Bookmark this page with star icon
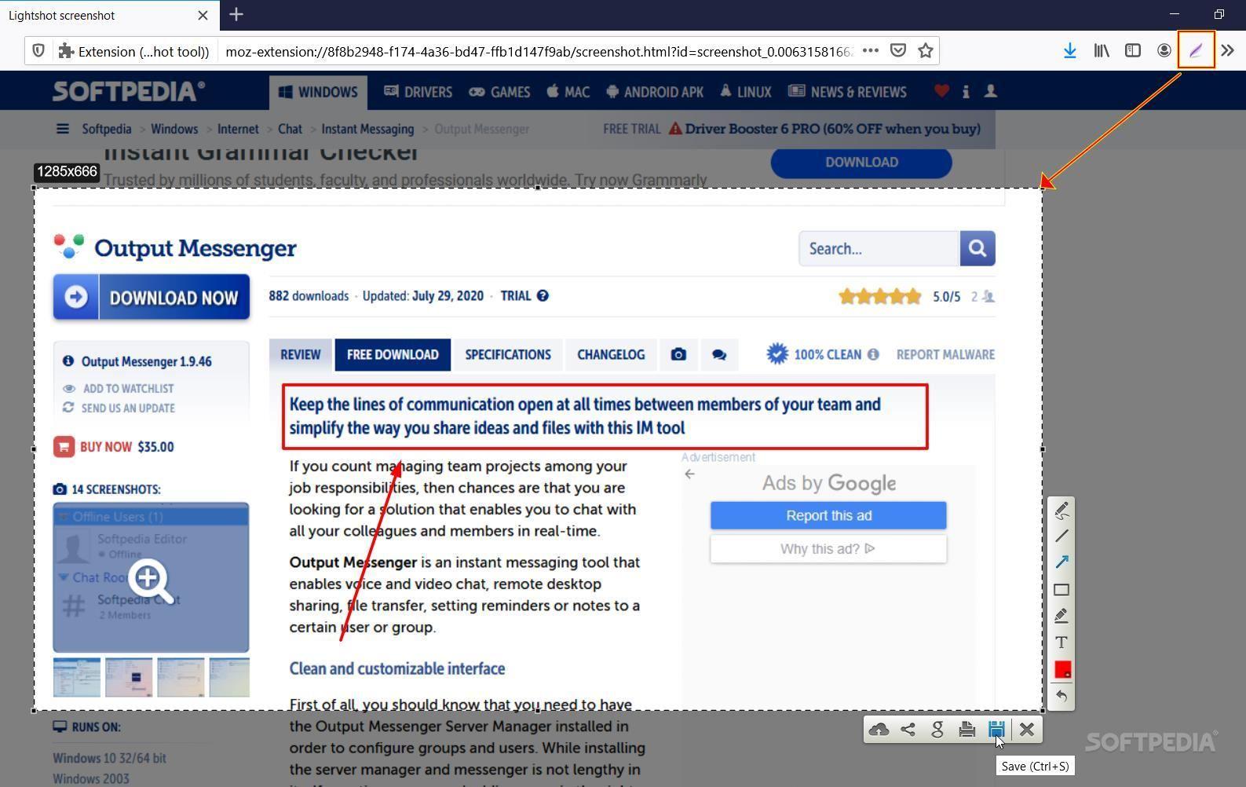1246x787 pixels. (926, 50)
